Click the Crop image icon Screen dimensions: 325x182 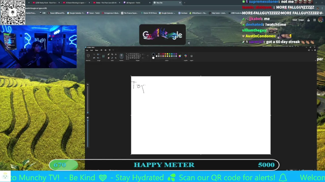(x=94, y=54)
